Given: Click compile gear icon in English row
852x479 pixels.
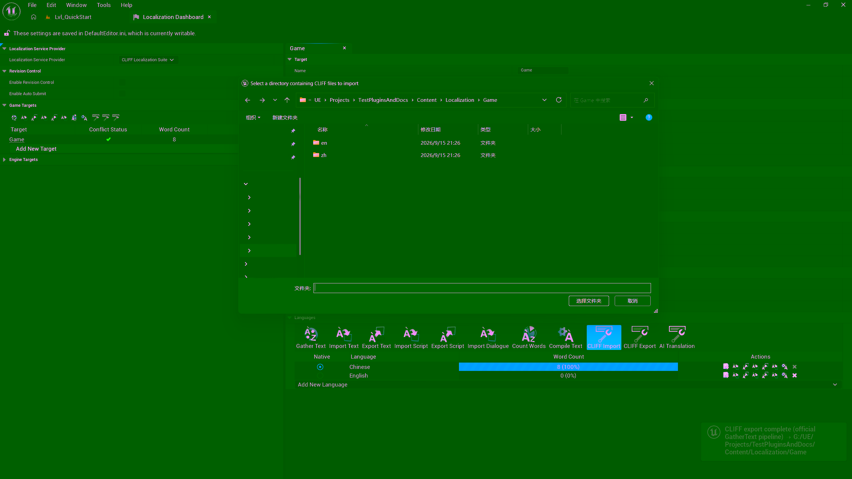Looking at the screenshot, I should click(x=784, y=375).
